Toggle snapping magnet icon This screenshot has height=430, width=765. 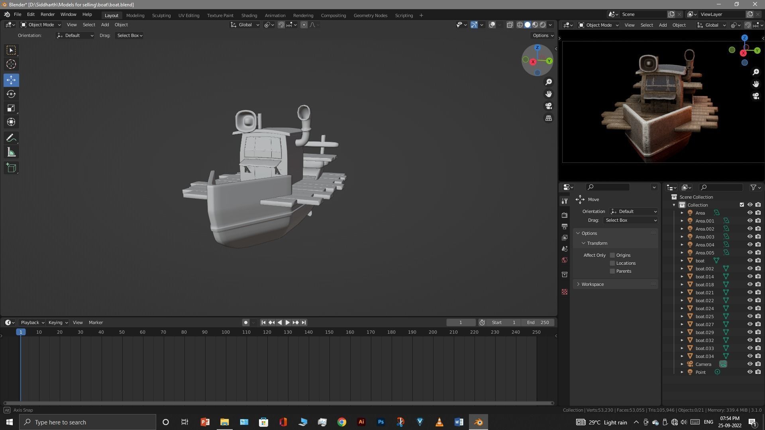(x=281, y=25)
